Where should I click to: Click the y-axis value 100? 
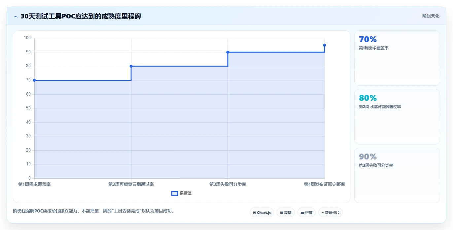coord(27,38)
